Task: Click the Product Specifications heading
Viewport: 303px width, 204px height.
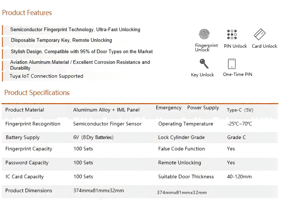Action: tap(37, 93)
